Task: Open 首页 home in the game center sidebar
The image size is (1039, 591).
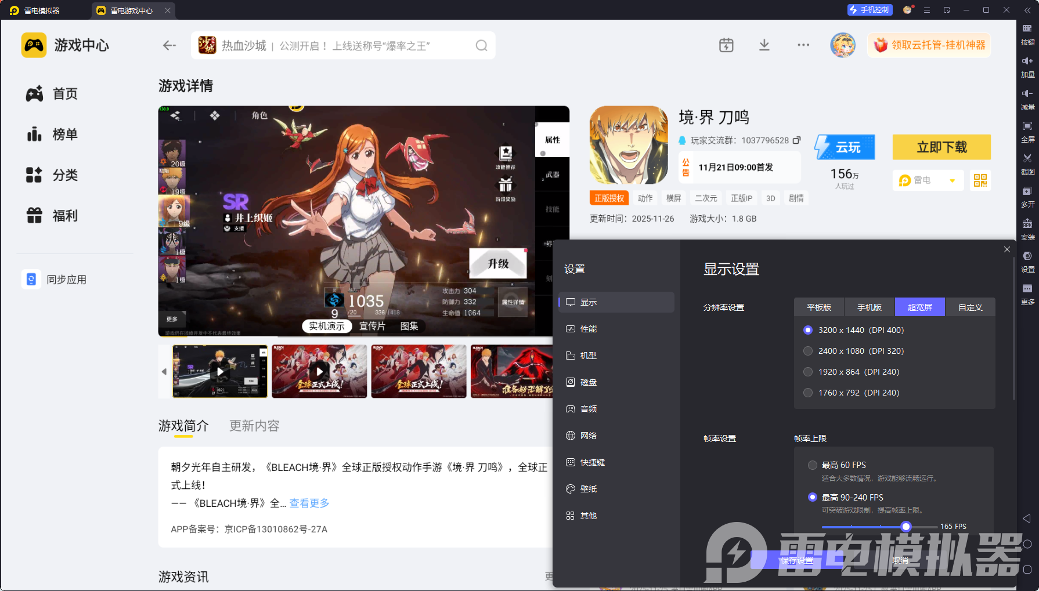Action: (52, 94)
